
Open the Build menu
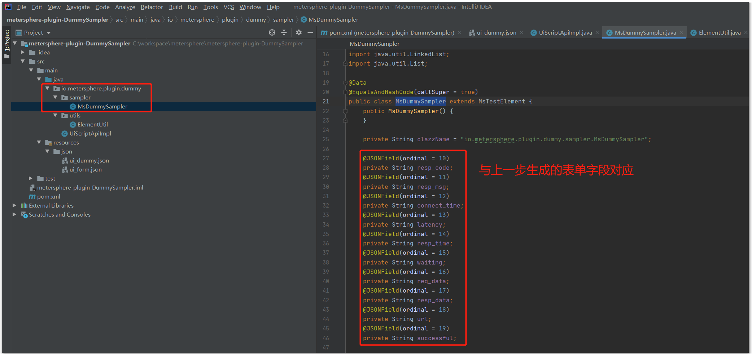pyautogui.click(x=175, y=7)
